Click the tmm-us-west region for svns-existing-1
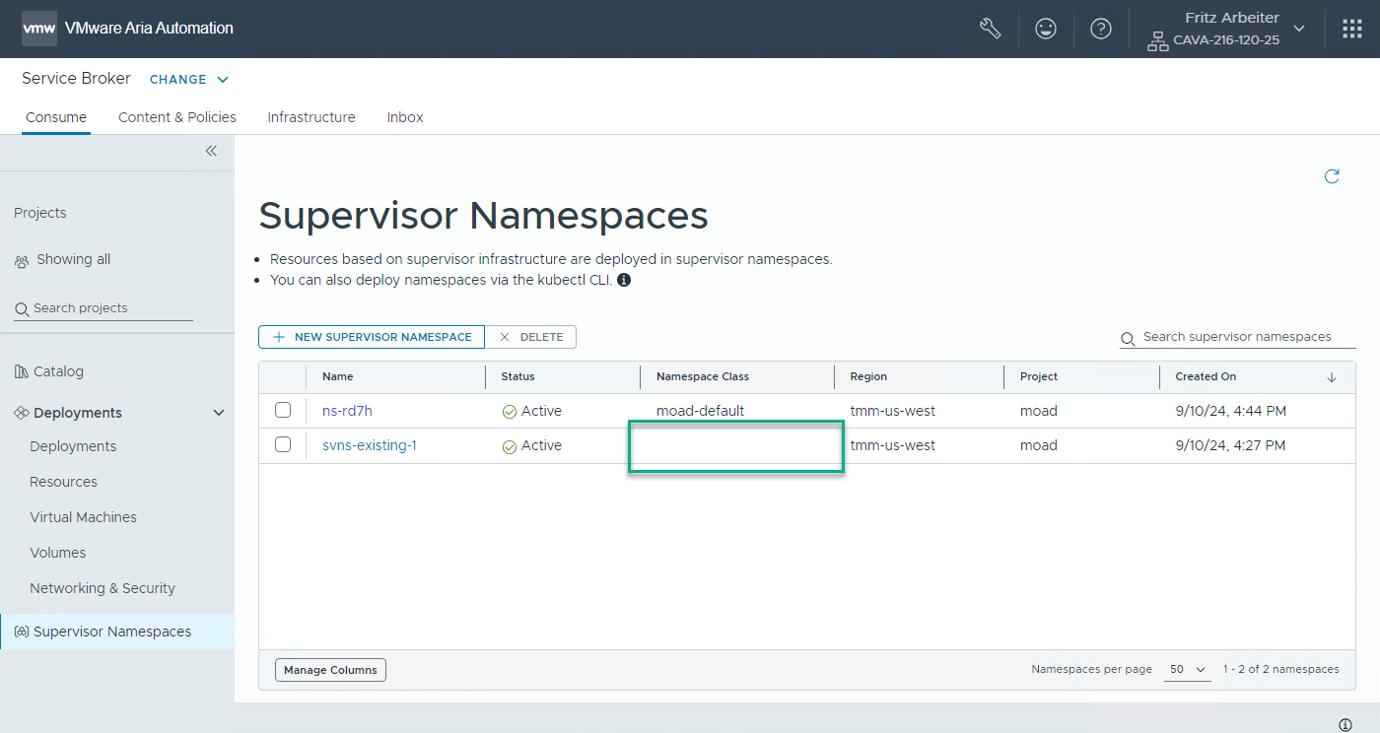 click(x=893, y=445)
